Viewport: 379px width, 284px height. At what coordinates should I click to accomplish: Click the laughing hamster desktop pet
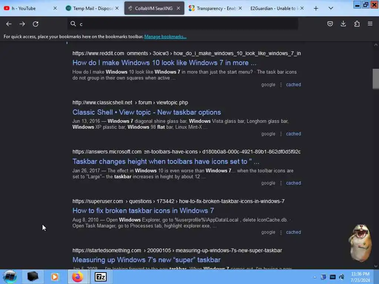360,243
